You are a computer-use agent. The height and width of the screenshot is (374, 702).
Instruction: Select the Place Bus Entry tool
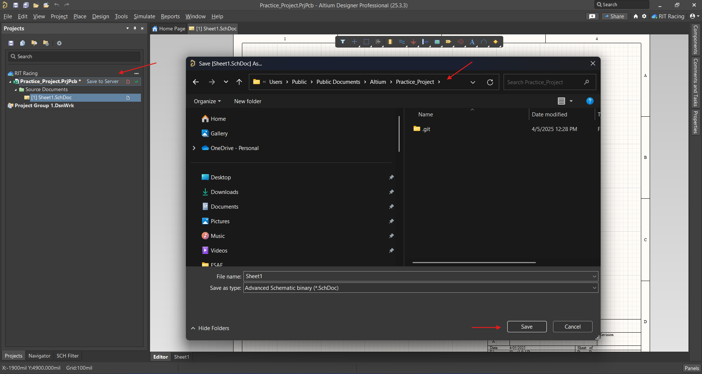pos(425,42)
